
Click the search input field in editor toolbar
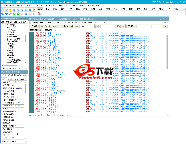pyautogui.click(x=108, y=26)
